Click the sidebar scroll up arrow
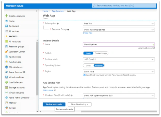The height and width of the screenshot is (117, 161). 37,40
